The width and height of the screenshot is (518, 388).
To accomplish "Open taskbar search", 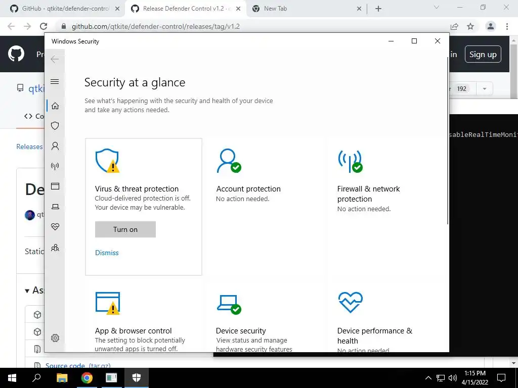I will coord(36,378).
